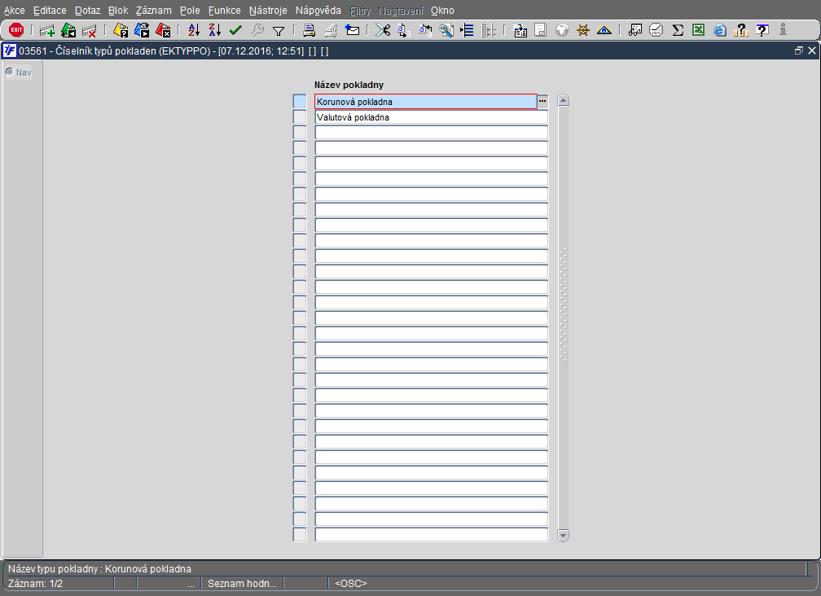Open the Funkce menu
This screenshot has width=821, height=596.
pyautogui.click(x=225, y=11)
